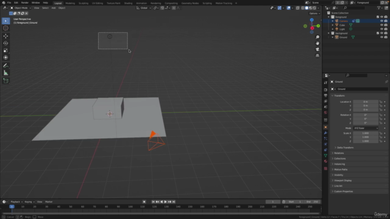Open the Particles properties tab
The height and width of the screenshot is (219, 390).
click(325, 139)
